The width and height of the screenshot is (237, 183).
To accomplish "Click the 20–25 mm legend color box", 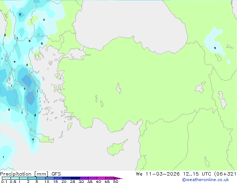I will 67,178.
